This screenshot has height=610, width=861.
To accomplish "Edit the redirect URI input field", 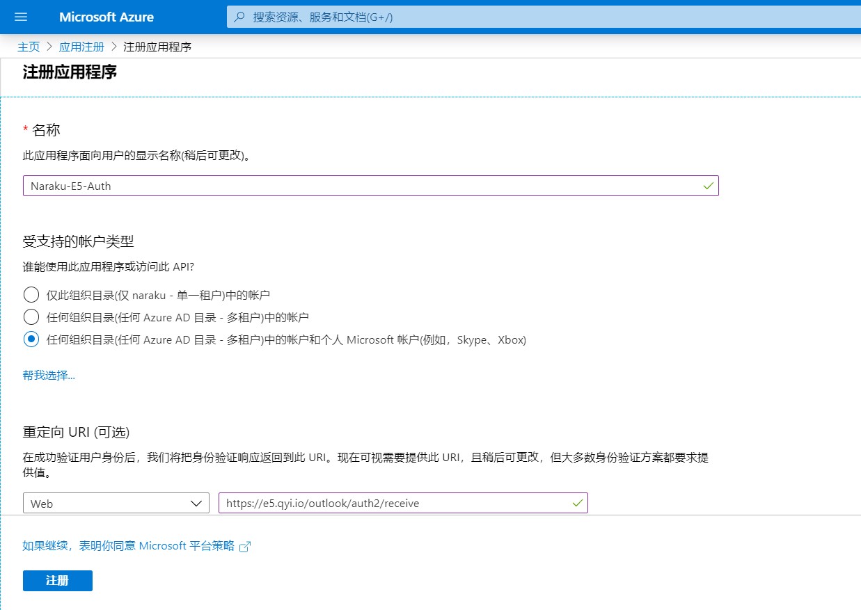I will (x=403, y=503).
